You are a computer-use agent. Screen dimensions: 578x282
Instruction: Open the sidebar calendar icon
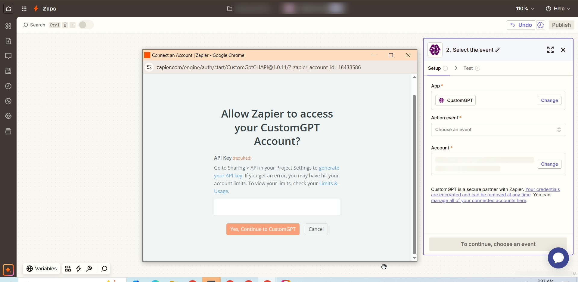[8, 71]
